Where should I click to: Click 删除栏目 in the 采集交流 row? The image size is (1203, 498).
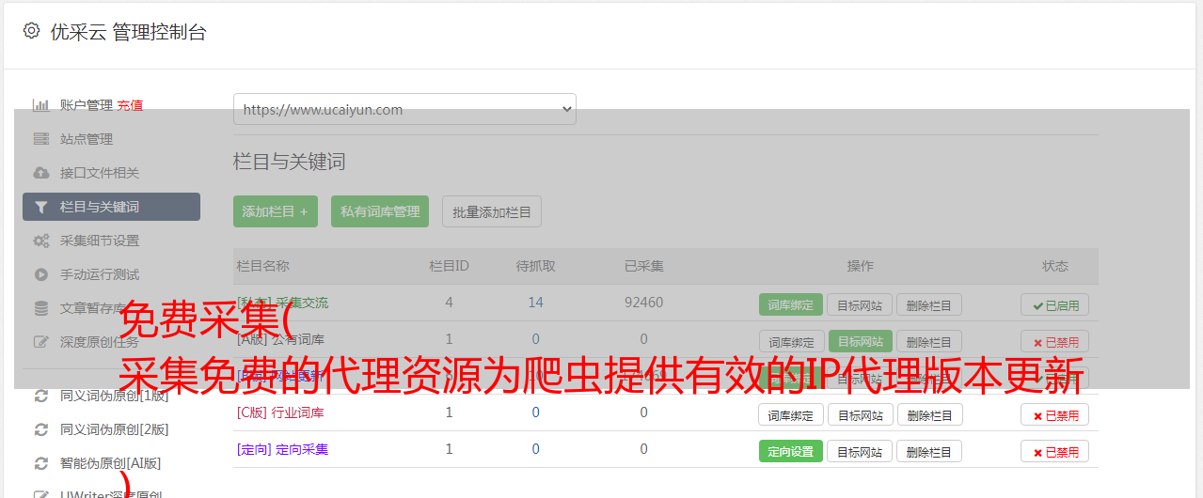click(x=929, y=304)
